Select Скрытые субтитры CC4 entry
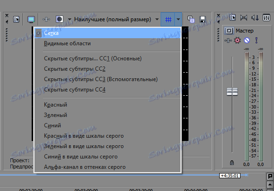Viewport: 274px width, 191px height. (107, 90)
